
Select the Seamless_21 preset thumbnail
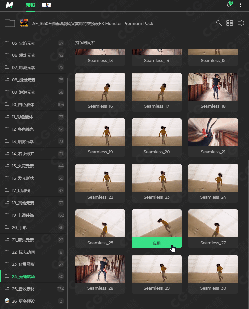(213, 133)
